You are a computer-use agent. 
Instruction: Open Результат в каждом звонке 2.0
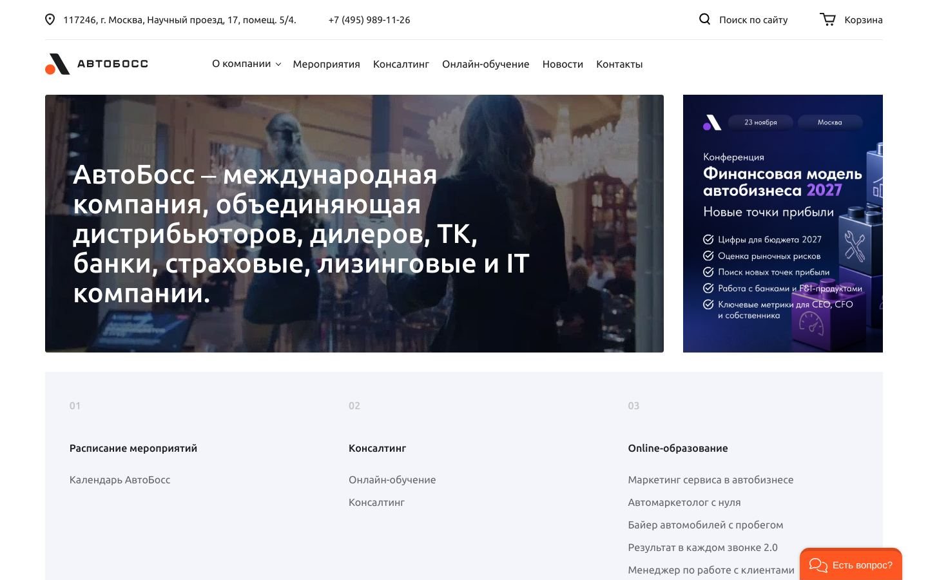click(x=703, y=547)
